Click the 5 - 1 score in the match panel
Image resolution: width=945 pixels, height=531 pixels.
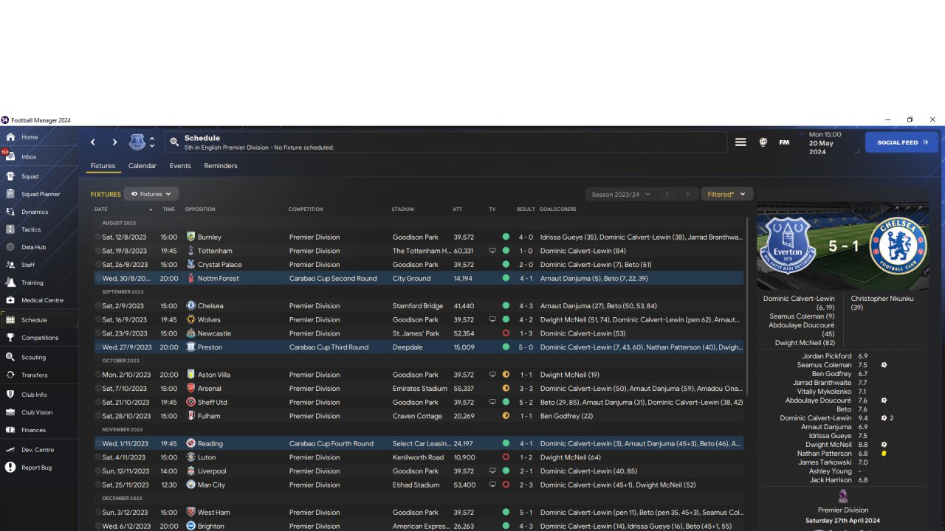point(843,246)
